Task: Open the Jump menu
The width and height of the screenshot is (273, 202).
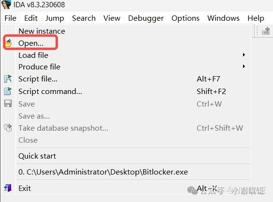Action: click(55, 18)
